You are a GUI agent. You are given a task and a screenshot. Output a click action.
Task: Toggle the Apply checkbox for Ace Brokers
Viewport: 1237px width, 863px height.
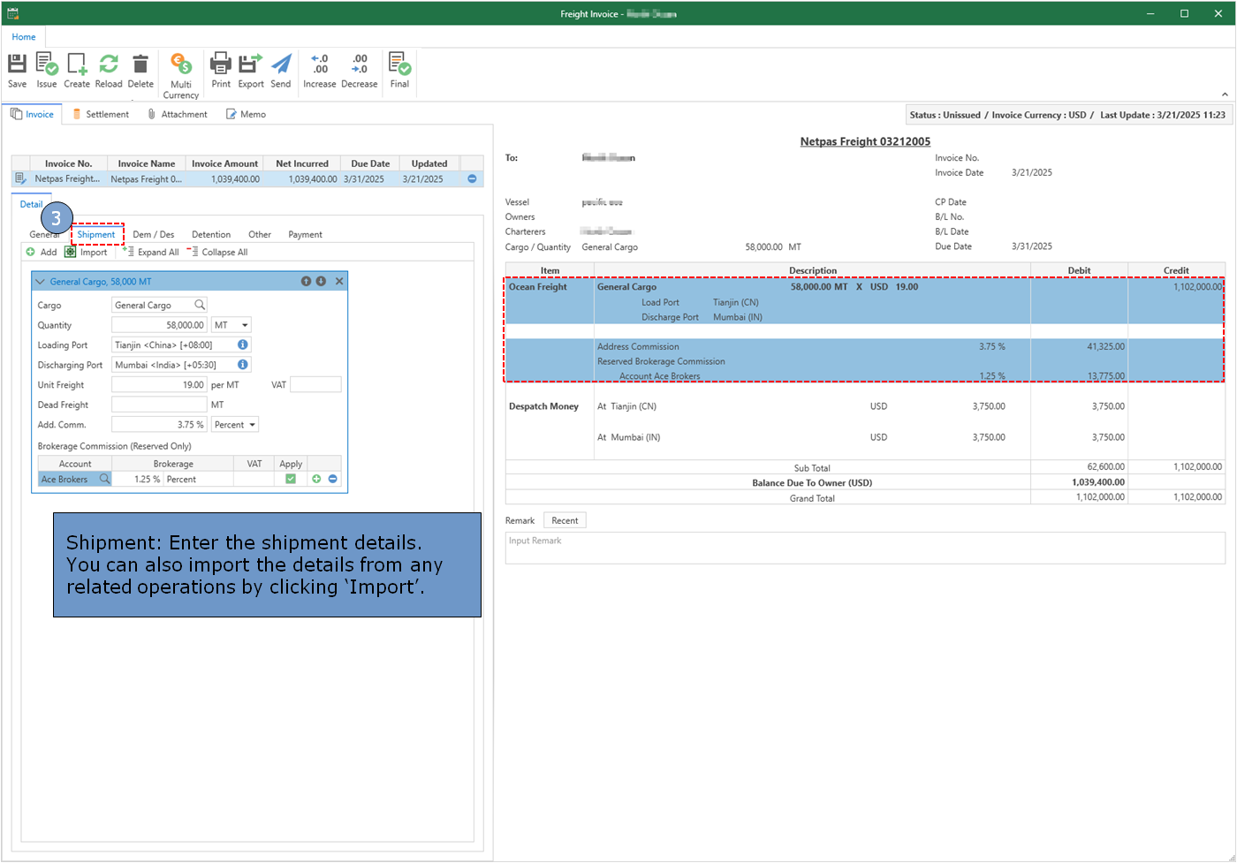click(x=291, y=479)
